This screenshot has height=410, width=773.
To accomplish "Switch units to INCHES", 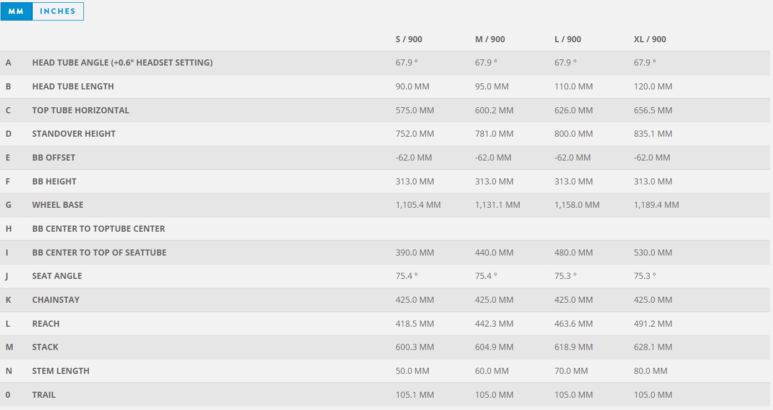I will click(58, 12).
